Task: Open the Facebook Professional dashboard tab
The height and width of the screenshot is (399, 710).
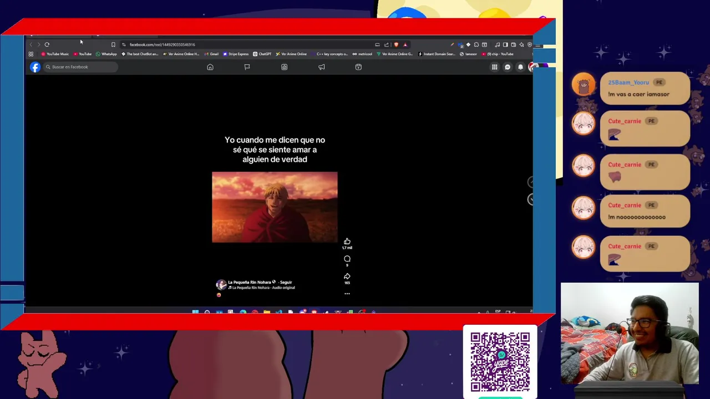Action: pos(284,67)
